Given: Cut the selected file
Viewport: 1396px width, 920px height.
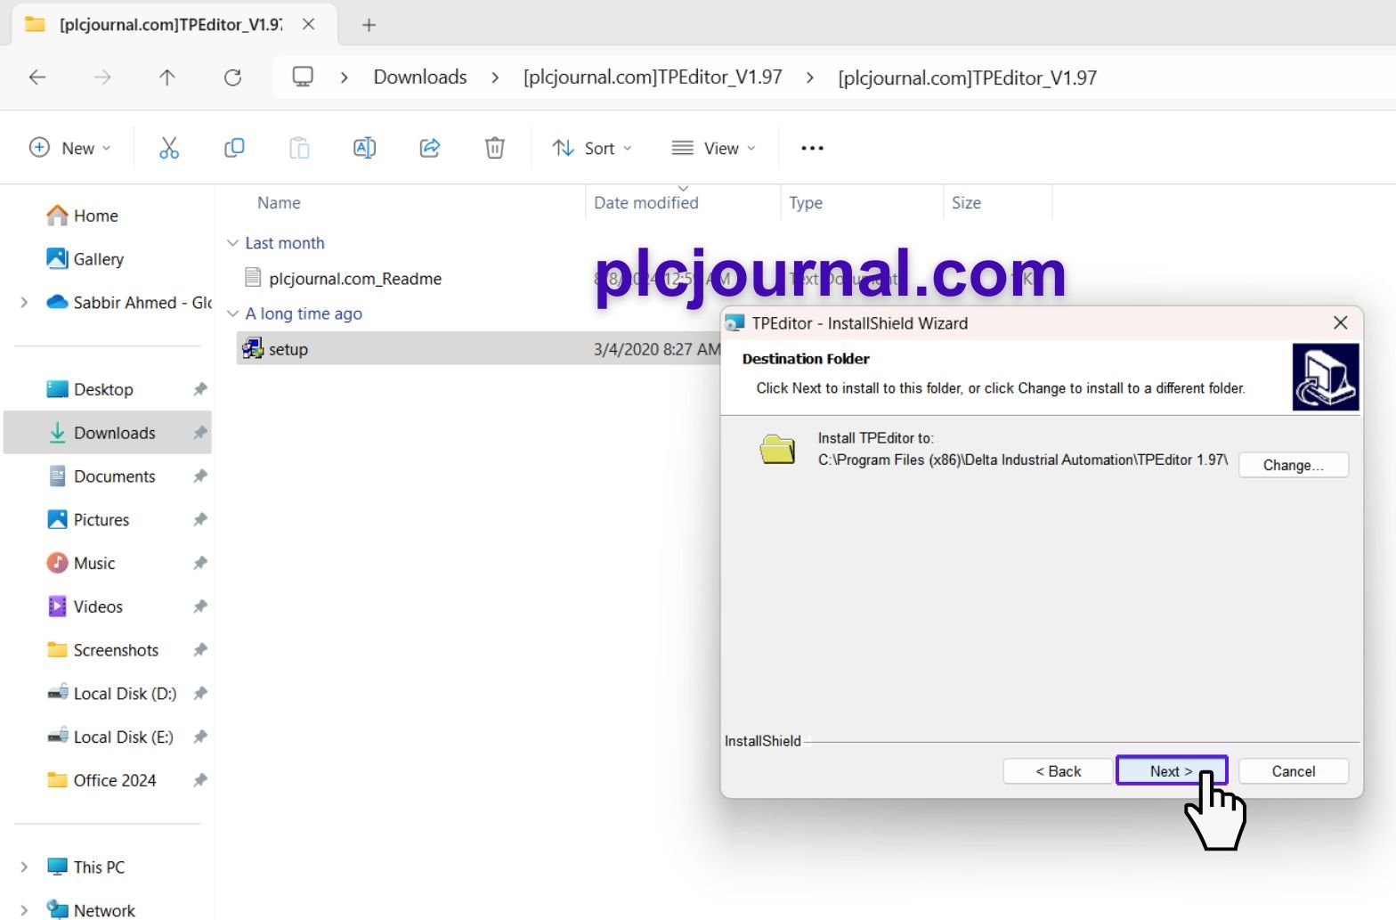Looking at the screenshot, I should pos(169,148).
